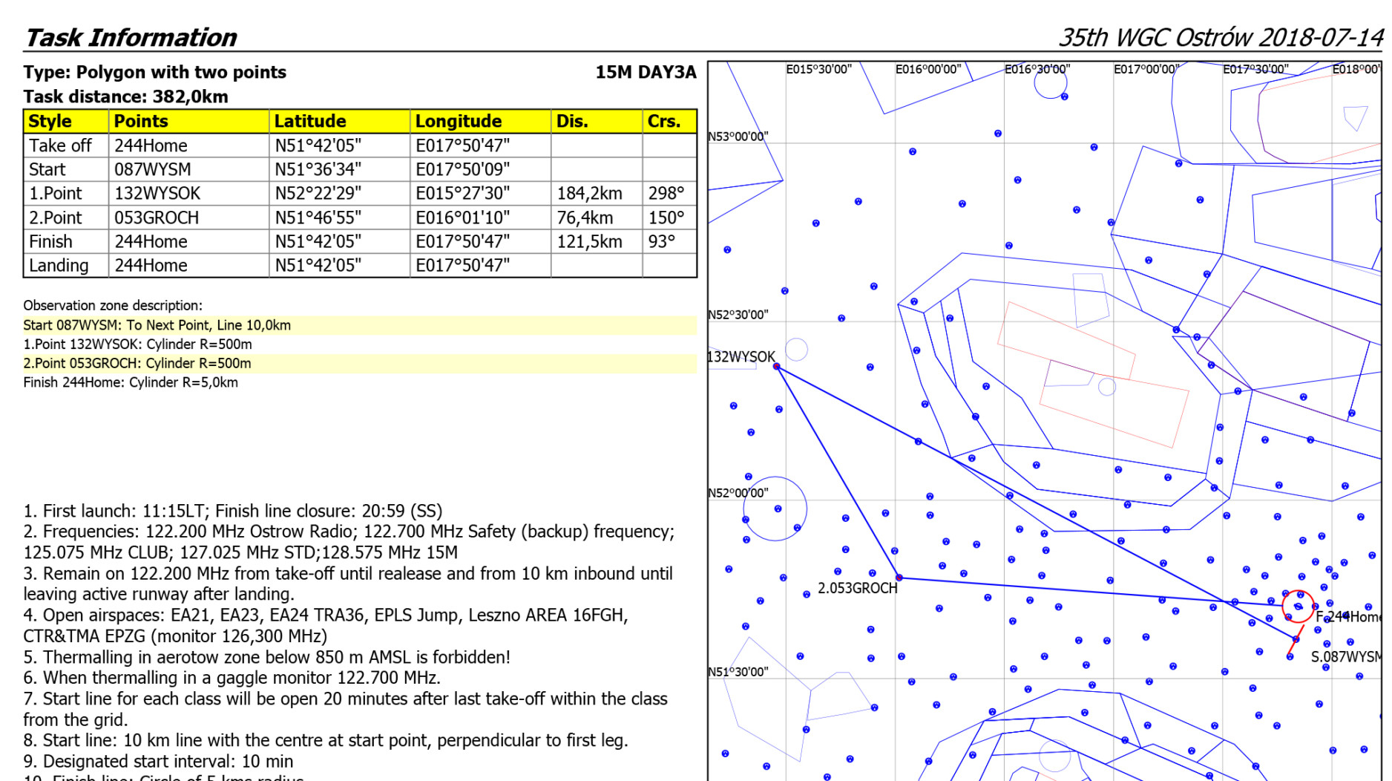Click the 132WYSOK turnpoint marker on map
The image size is (1392, 781).
tap(776, 367)
